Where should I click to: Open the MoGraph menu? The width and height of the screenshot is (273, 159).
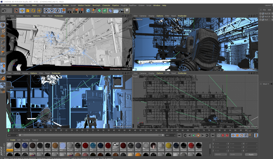click(x=96, y=5)
